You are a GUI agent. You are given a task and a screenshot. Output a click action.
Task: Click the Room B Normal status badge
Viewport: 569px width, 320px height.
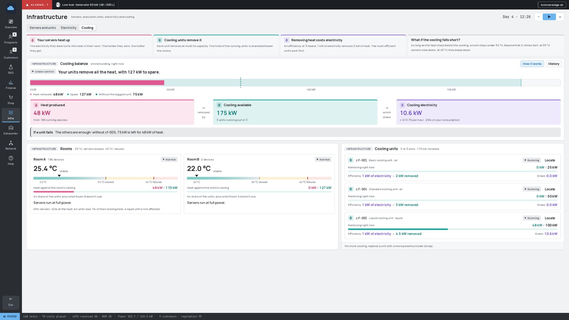tap(323, 159)
